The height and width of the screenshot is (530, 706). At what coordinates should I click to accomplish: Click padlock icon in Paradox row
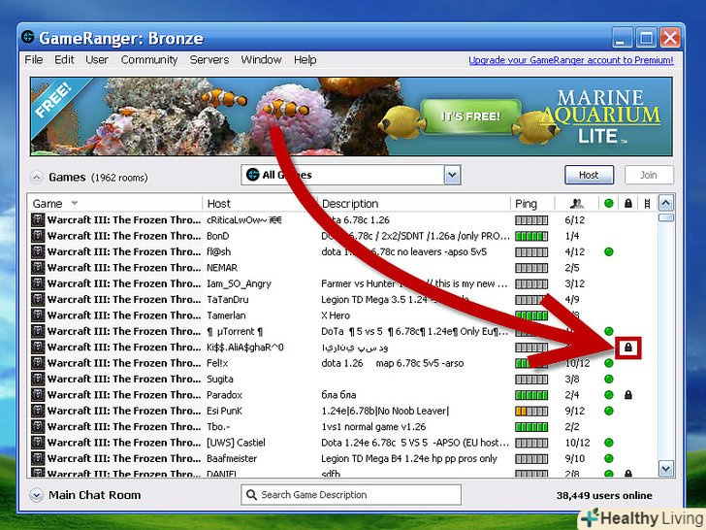tap(628, 395)
